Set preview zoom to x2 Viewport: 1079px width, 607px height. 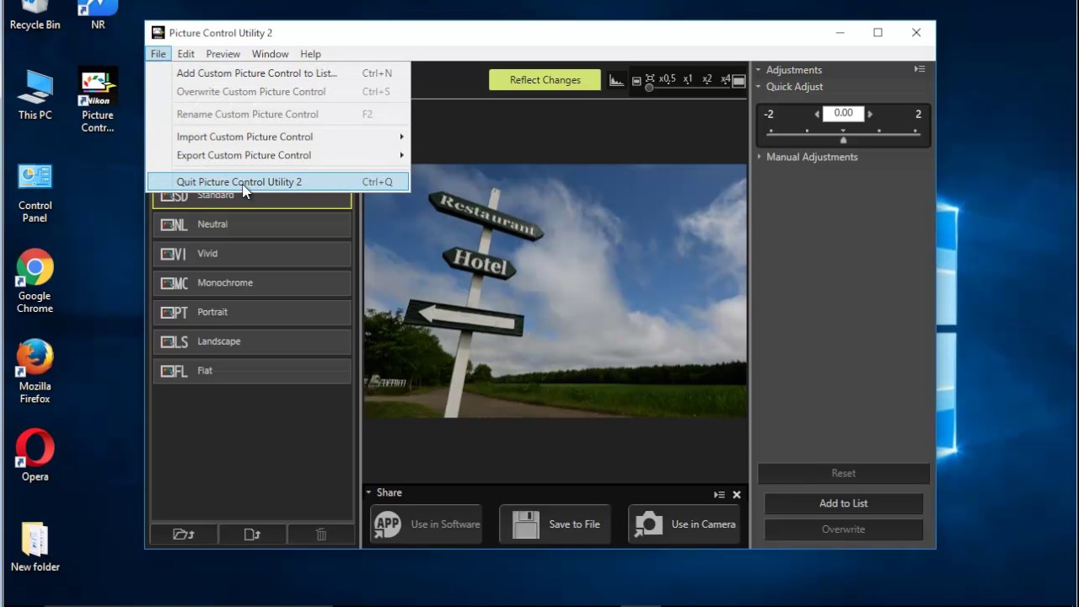[x=707, y=78]
